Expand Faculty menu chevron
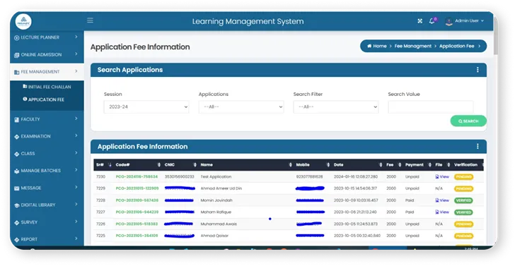Screen dimensions: 515x266 click(x=76, y=119)
